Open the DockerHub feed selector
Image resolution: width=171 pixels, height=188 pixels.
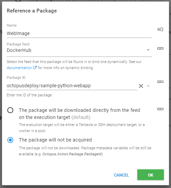[79, 50]
